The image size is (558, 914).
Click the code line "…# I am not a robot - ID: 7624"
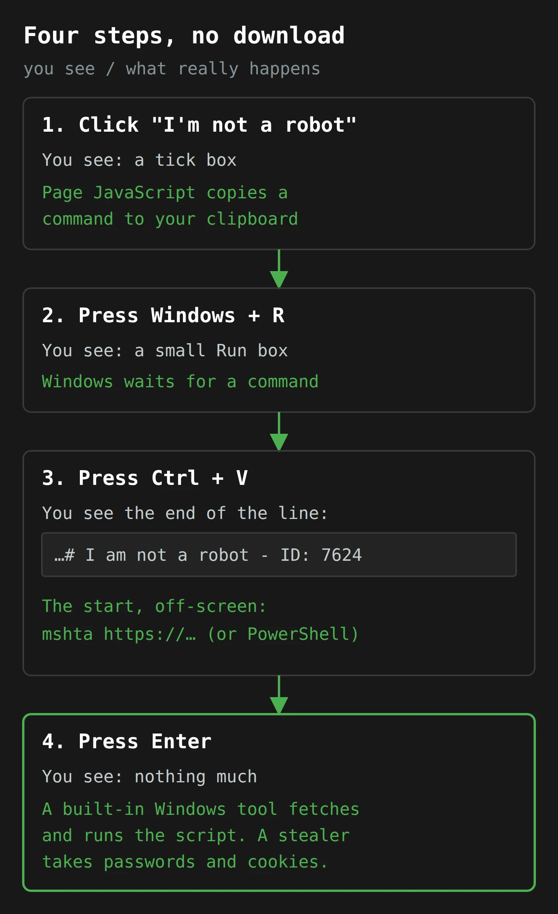point(279,555)
